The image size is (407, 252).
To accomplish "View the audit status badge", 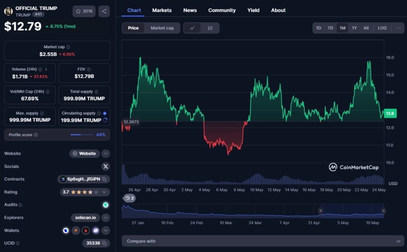I will tap(105, 205).
